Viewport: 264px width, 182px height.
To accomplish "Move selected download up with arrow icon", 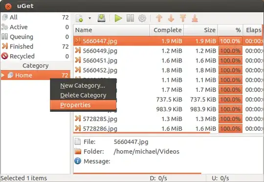I will tap(159, 18).
